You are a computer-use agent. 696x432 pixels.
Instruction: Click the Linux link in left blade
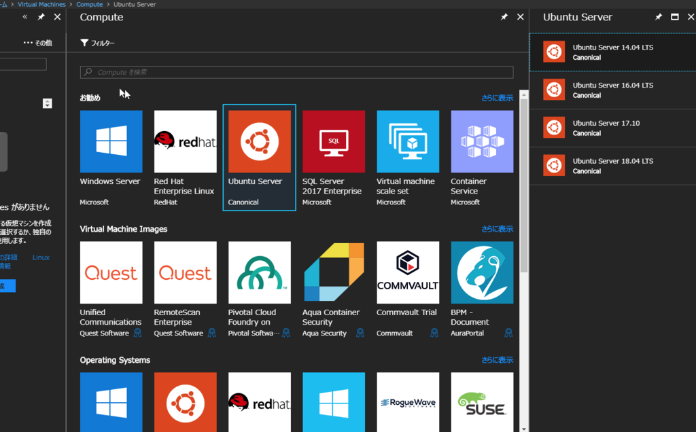(x=41, y=257)
